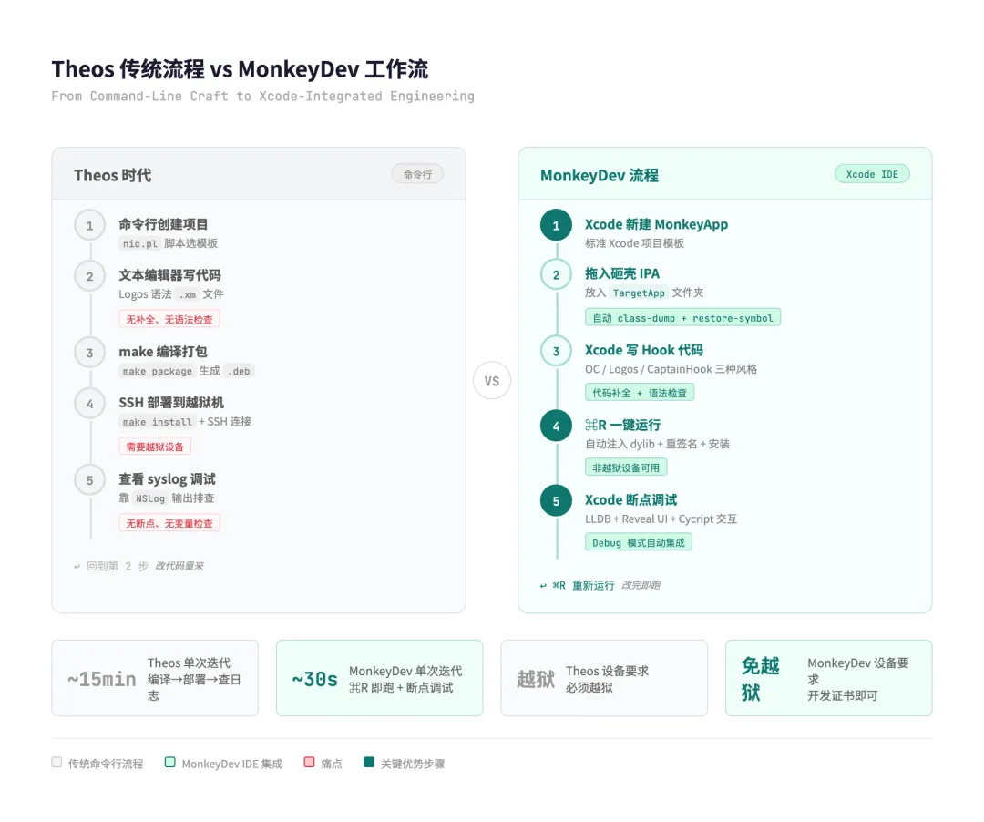
Task: Click the Xcode IDE badge
Action: pyautogui.click(x=872, y=174)
